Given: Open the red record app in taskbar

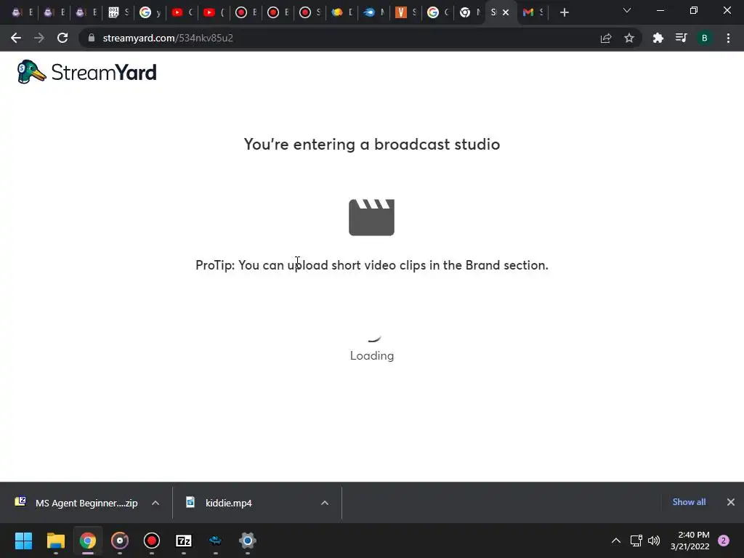Looking at the screenshot, I should tap(152, 541).
